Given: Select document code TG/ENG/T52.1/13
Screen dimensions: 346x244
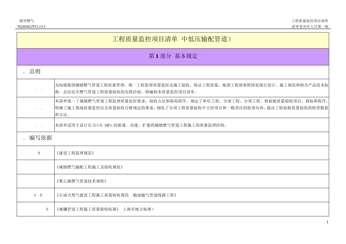Looking at the screenshot, I should 32,27.
